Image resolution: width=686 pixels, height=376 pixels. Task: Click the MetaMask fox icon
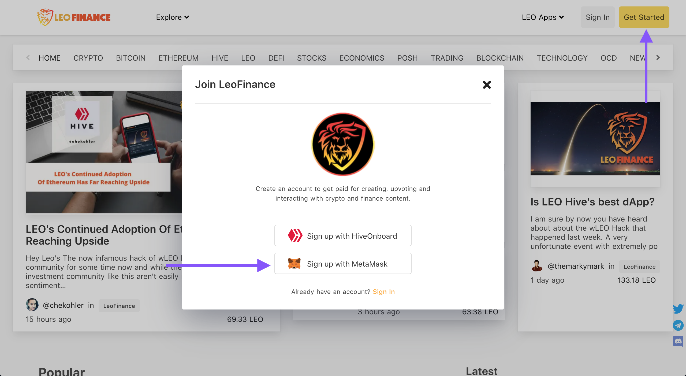point(294,264)
